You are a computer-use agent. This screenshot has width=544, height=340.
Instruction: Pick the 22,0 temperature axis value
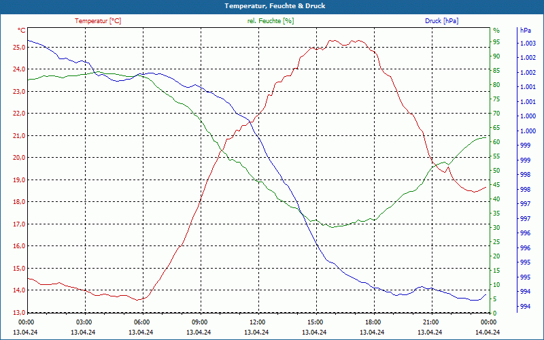coord(19,114)
